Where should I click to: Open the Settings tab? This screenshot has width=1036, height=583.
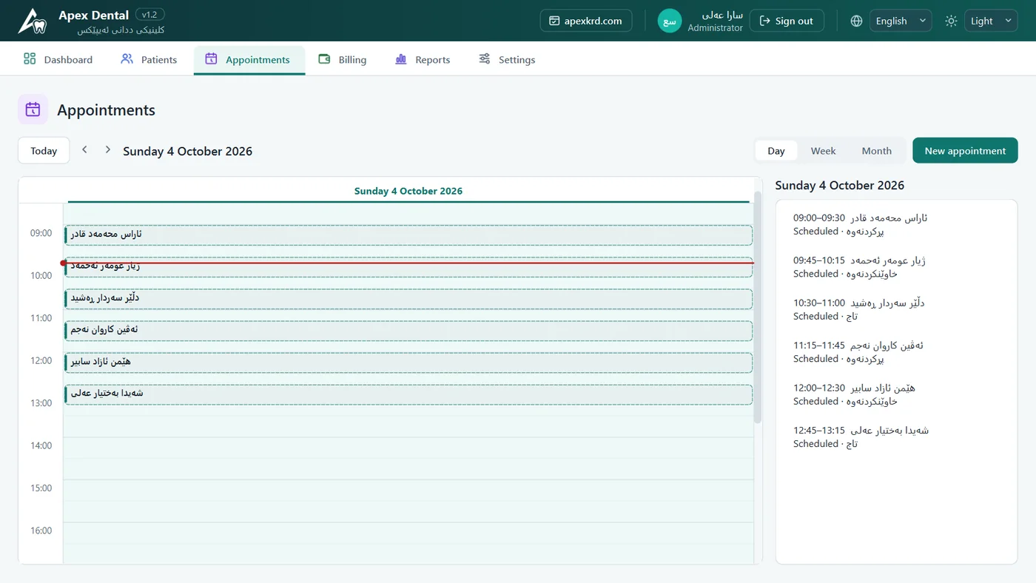(x=507, y=60)
